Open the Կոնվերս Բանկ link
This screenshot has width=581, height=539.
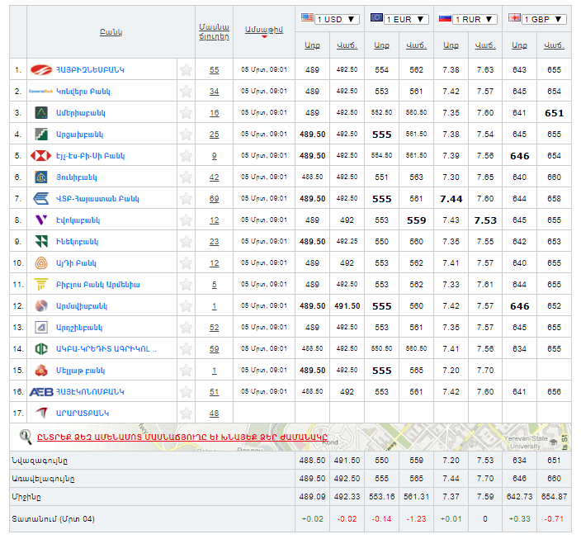point(83,92)
